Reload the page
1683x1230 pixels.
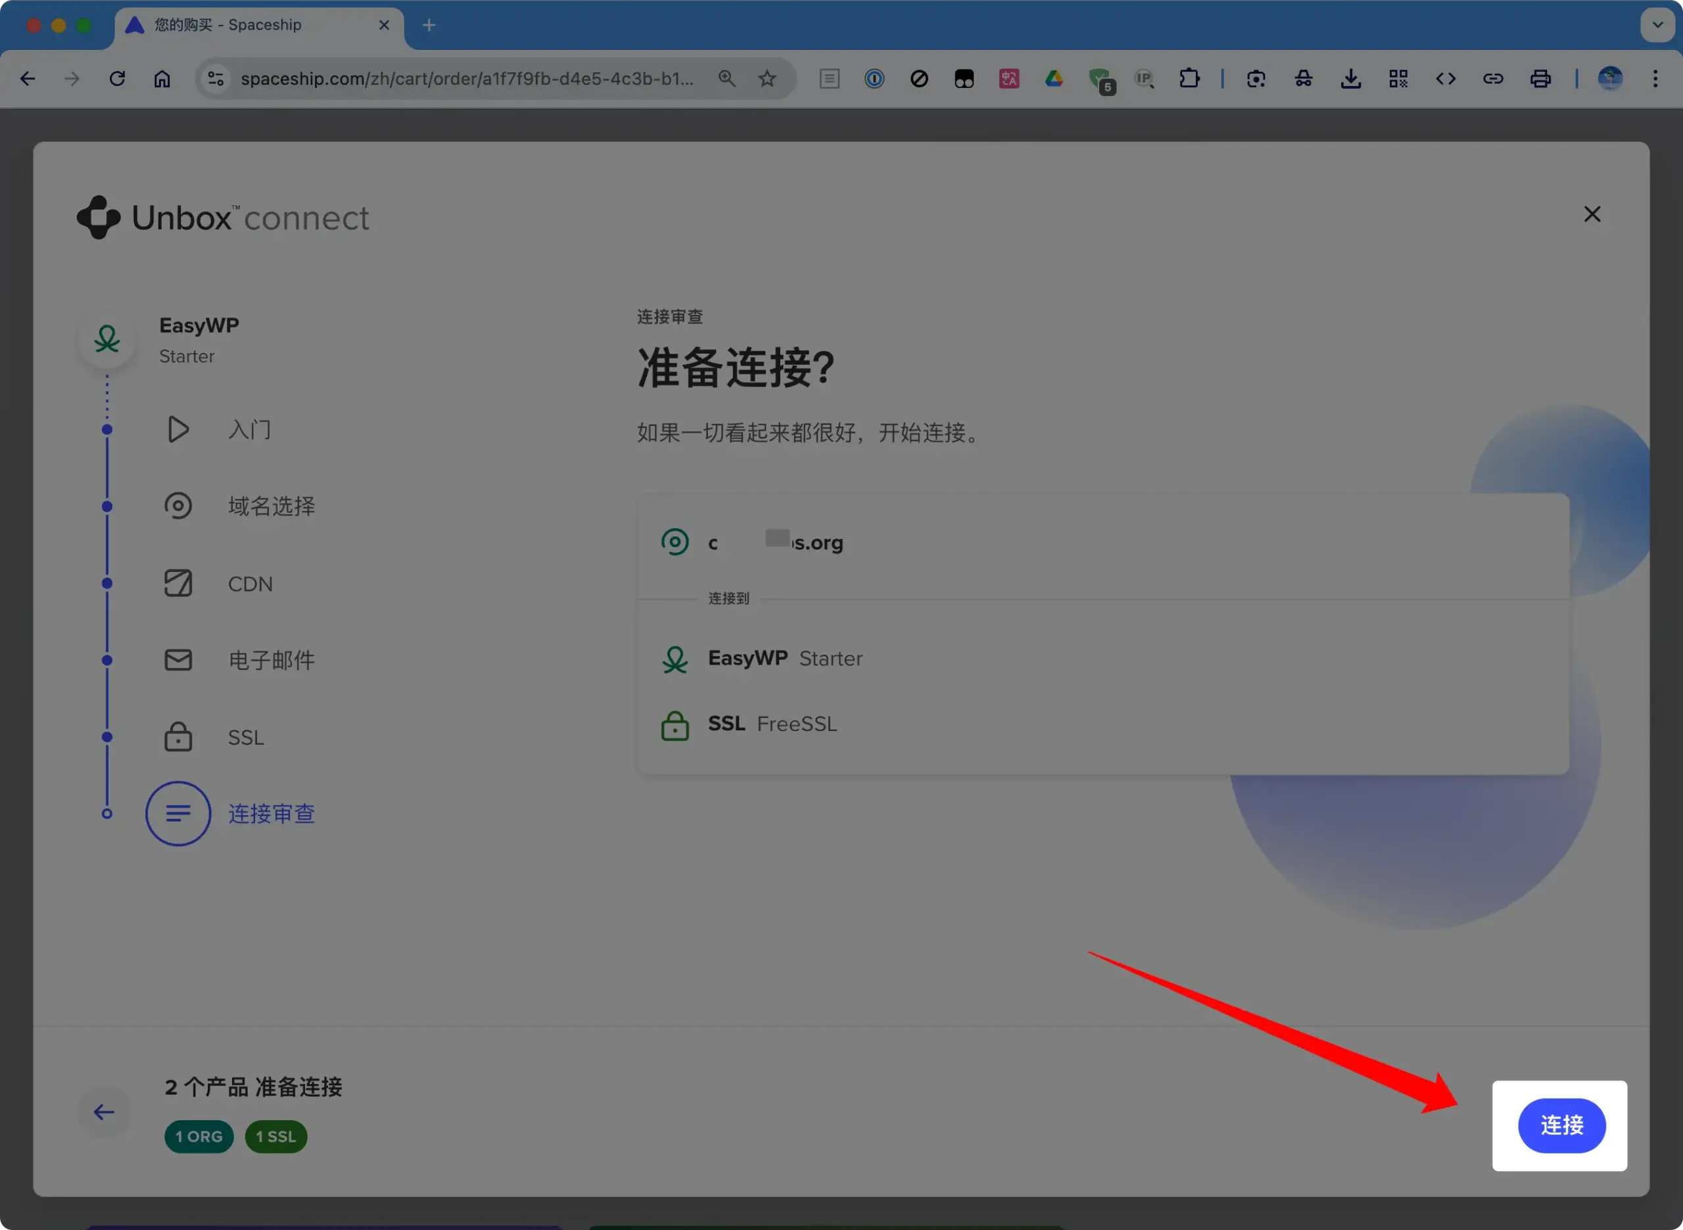pos(117,78)
